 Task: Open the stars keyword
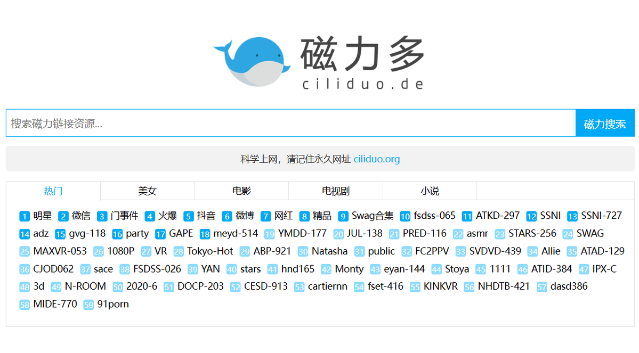(x=250, y=269)
